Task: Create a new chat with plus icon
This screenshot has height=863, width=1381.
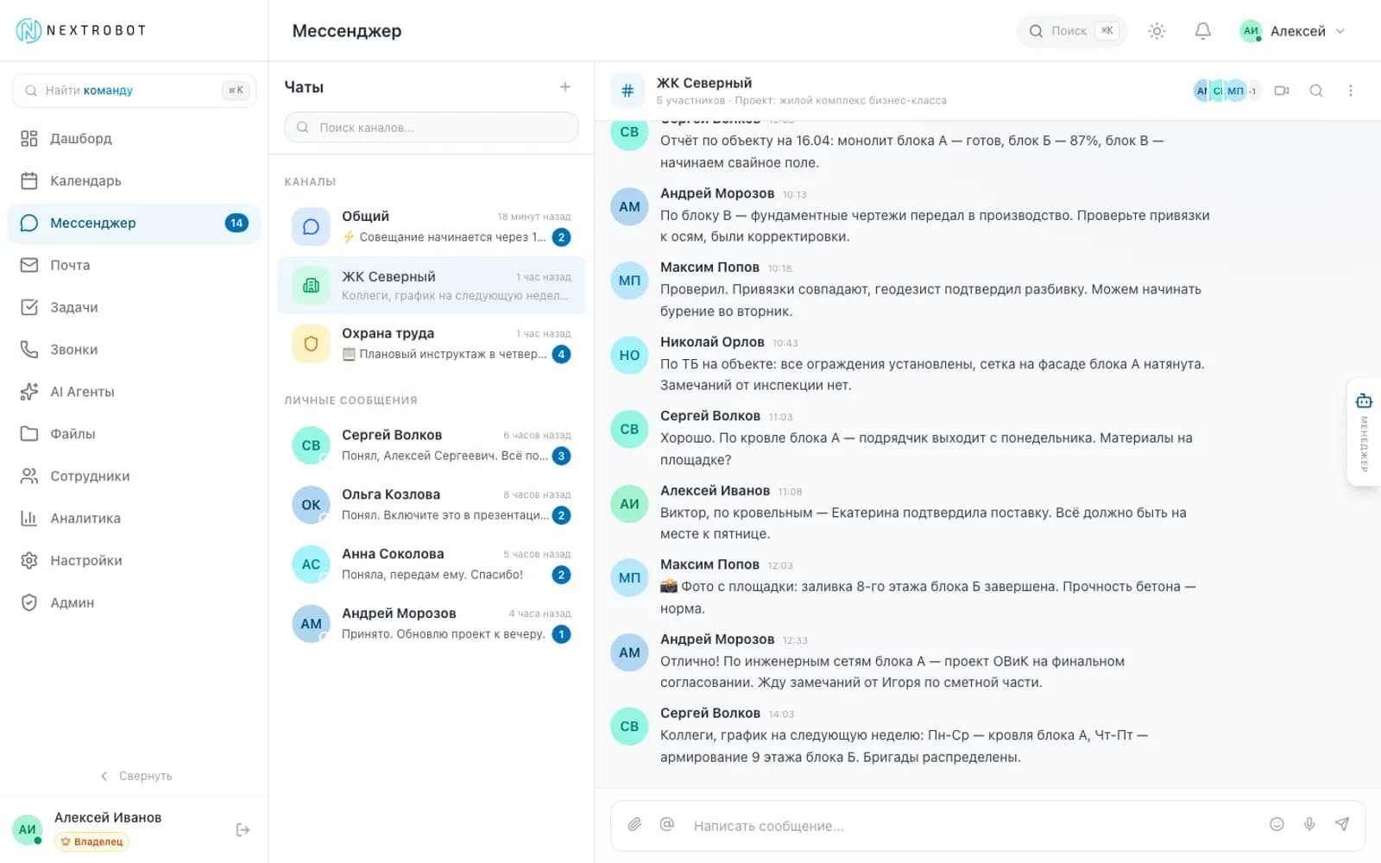Action: click(565, 87)
